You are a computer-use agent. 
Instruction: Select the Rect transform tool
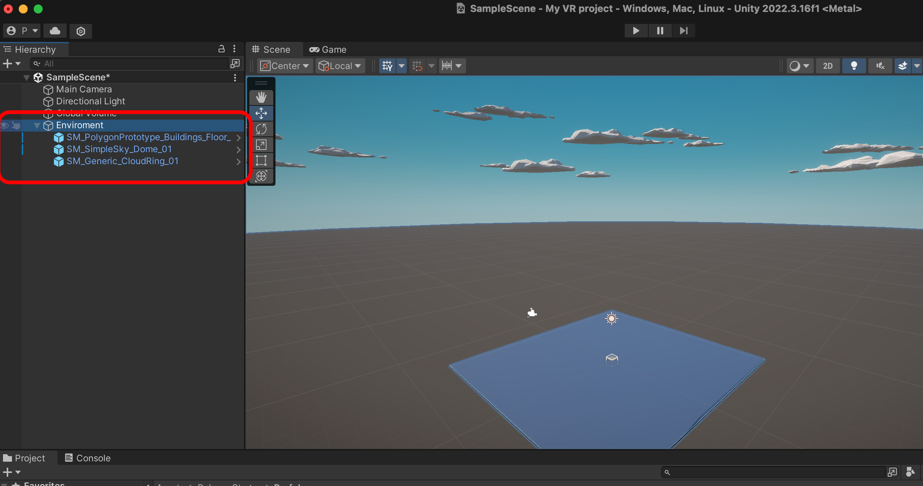pos(261,160)
